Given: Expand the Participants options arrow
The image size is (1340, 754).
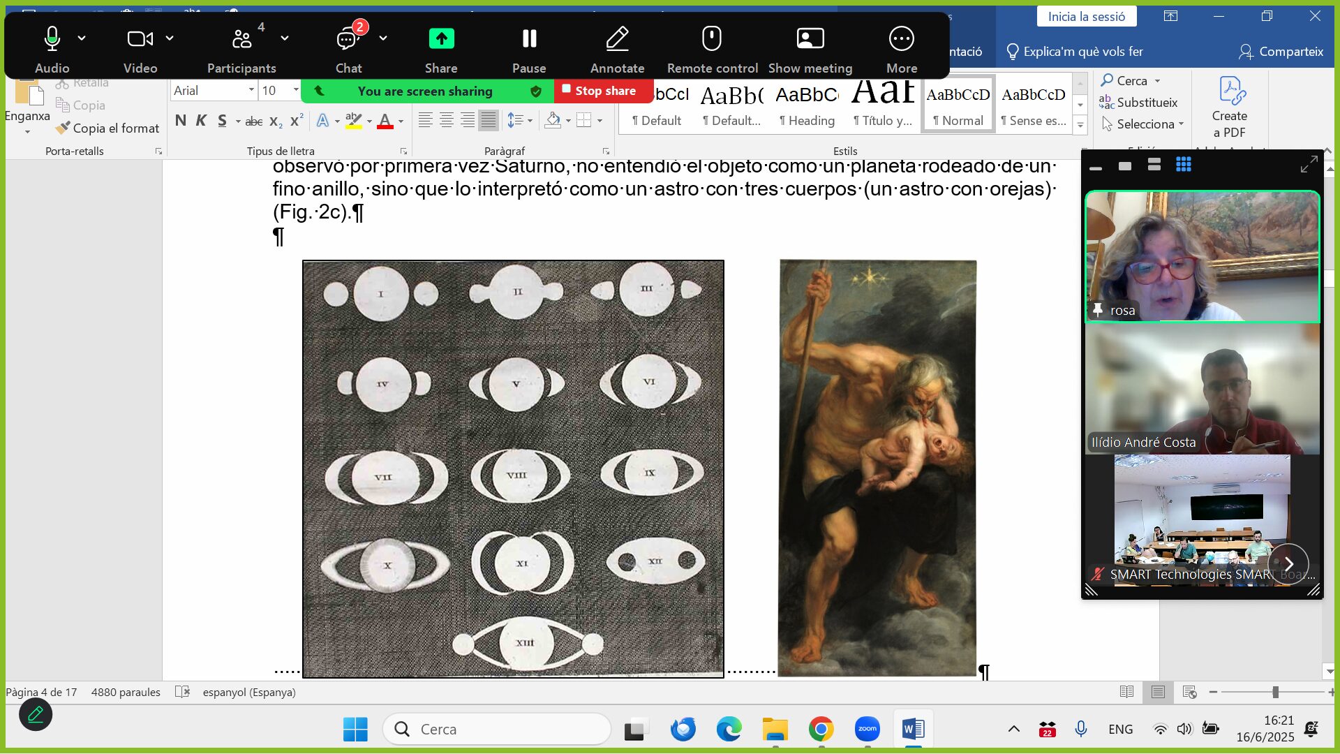Looking at the screenshot, I should tap(285, 38).
